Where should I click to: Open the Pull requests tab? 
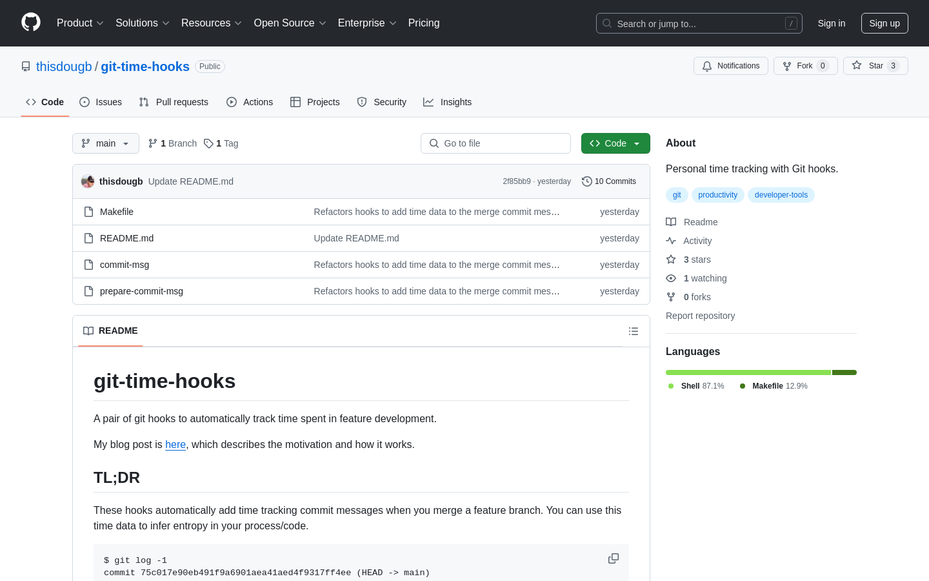pyautogui.click(x=174, y=102)
